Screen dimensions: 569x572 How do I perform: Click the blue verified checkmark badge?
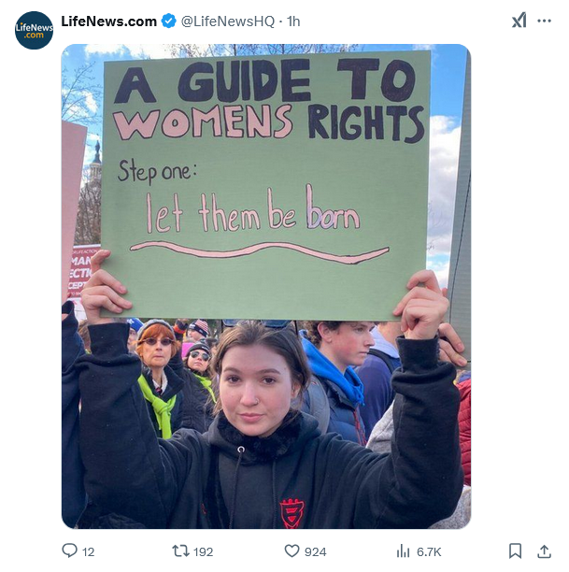(x=168, y=21)
